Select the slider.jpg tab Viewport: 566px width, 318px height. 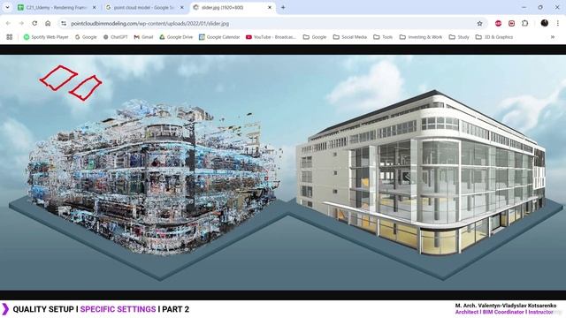tap(231, 7)
